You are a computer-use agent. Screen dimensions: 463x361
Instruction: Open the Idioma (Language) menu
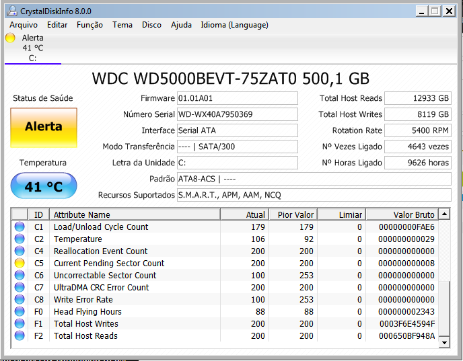point(234,25)
